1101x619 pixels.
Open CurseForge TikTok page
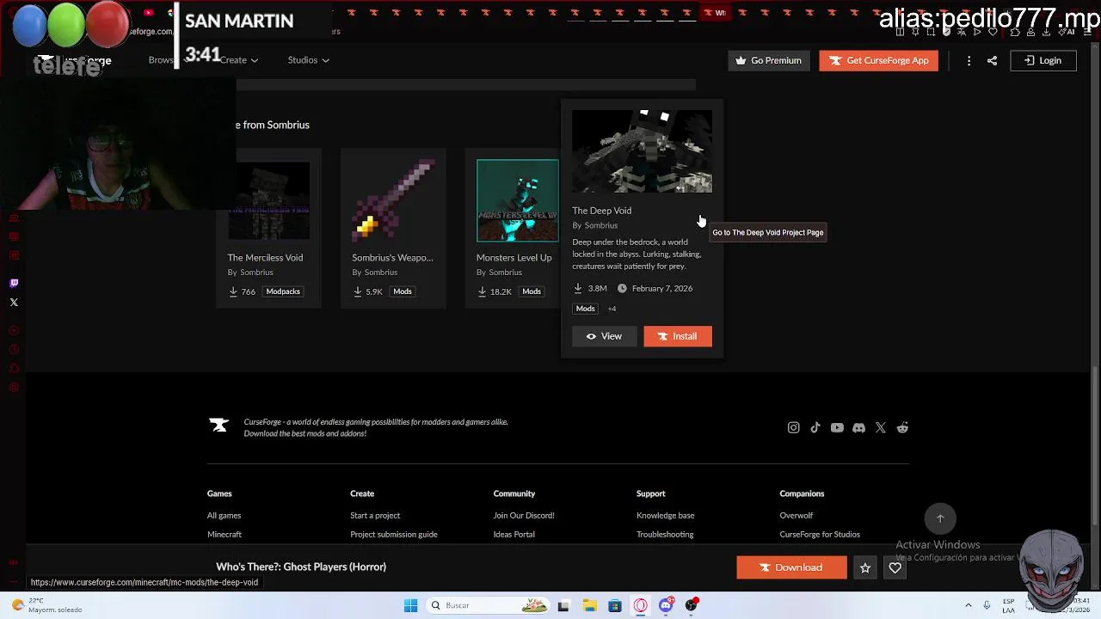tap(815, 427)
